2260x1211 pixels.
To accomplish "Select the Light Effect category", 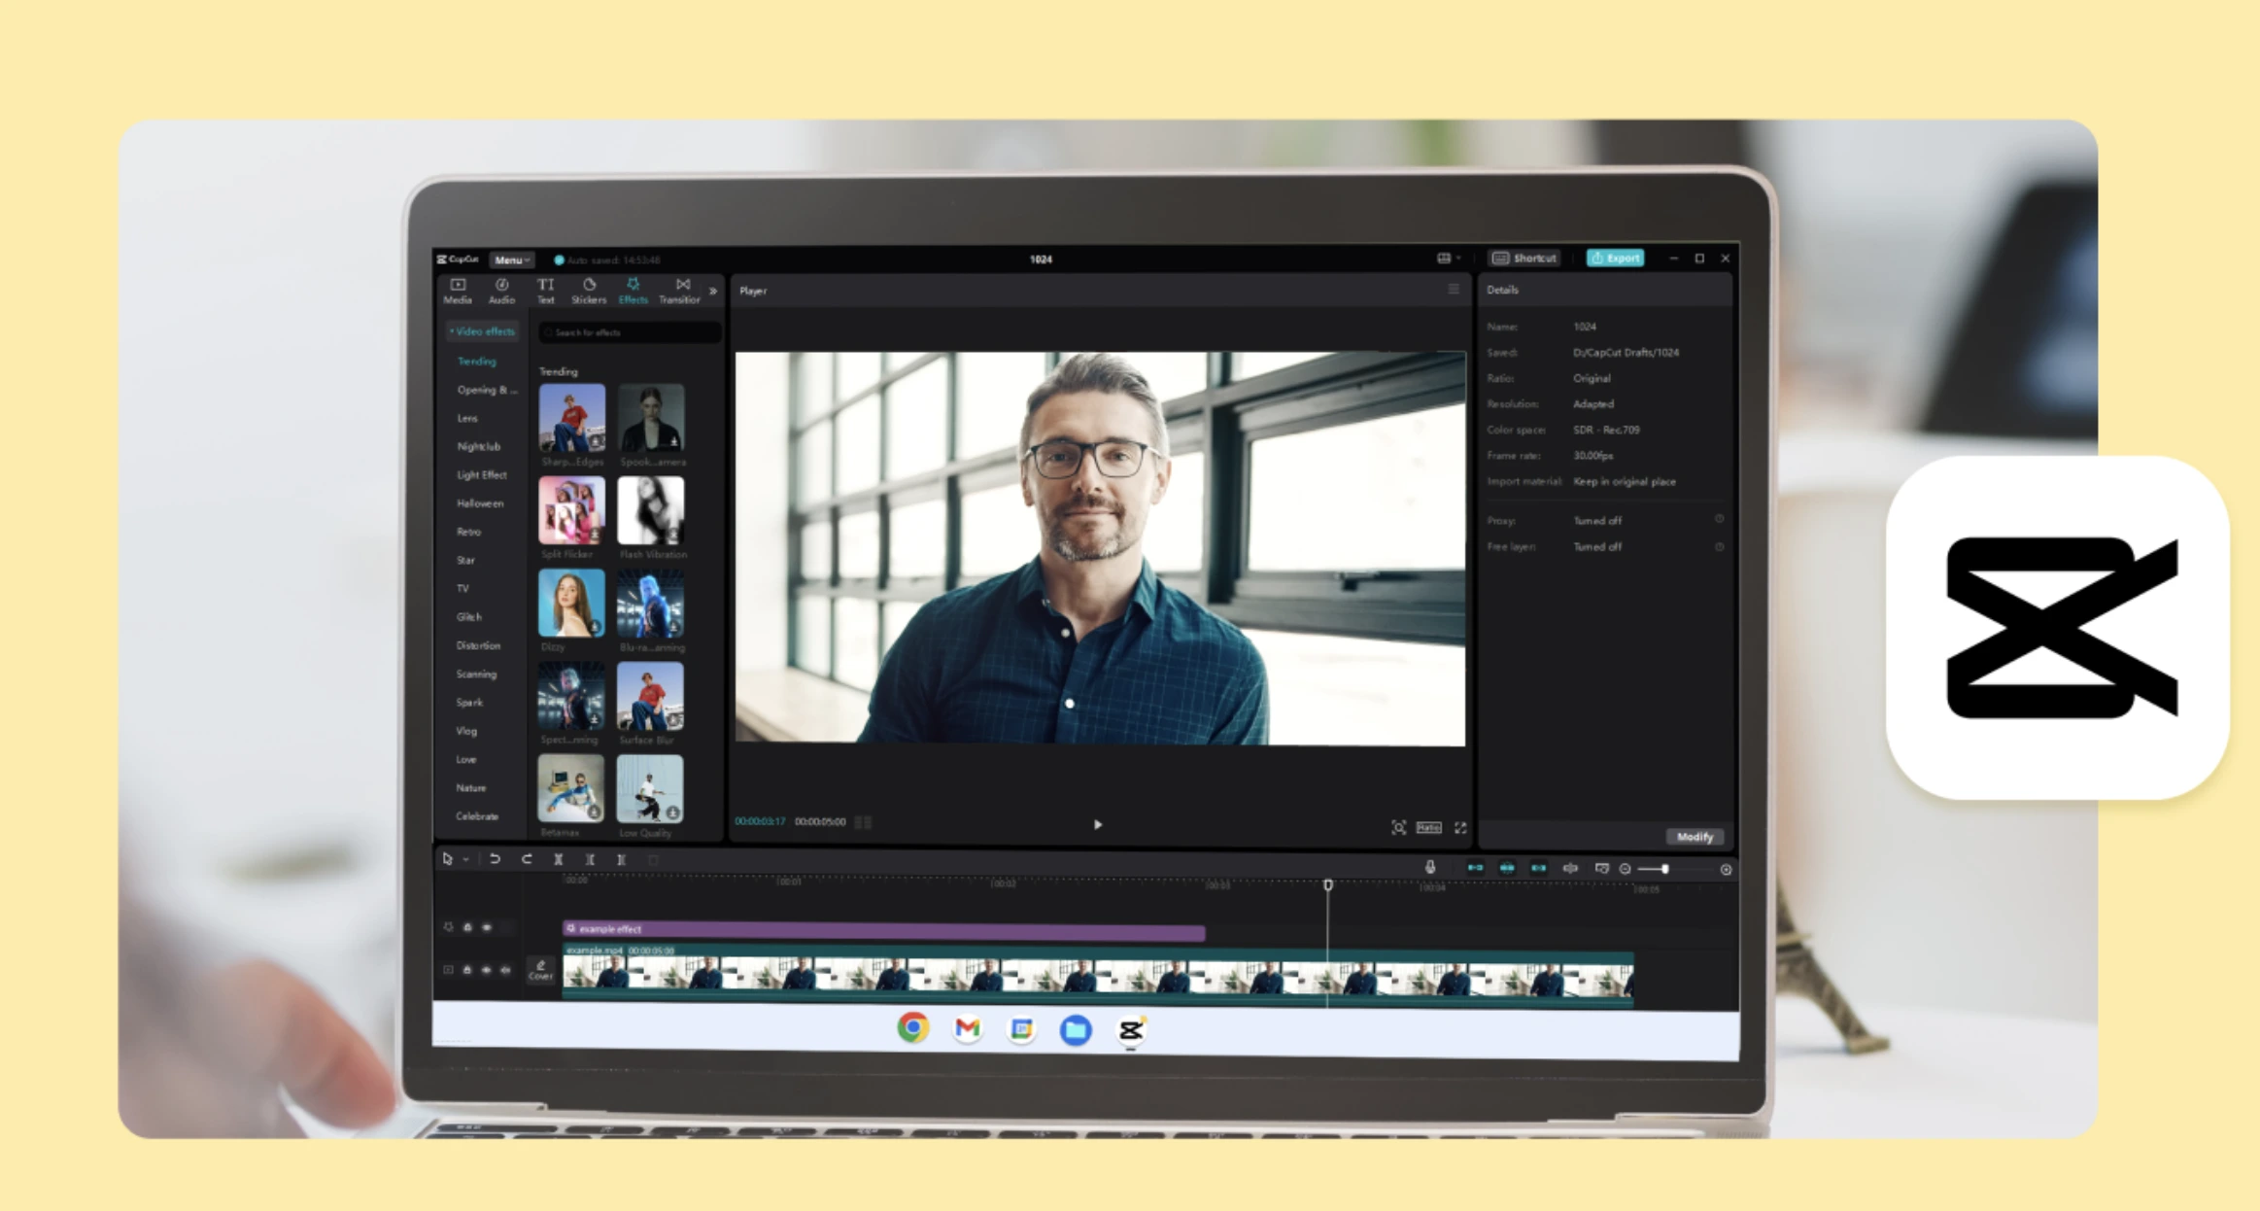I will (481, 474).
